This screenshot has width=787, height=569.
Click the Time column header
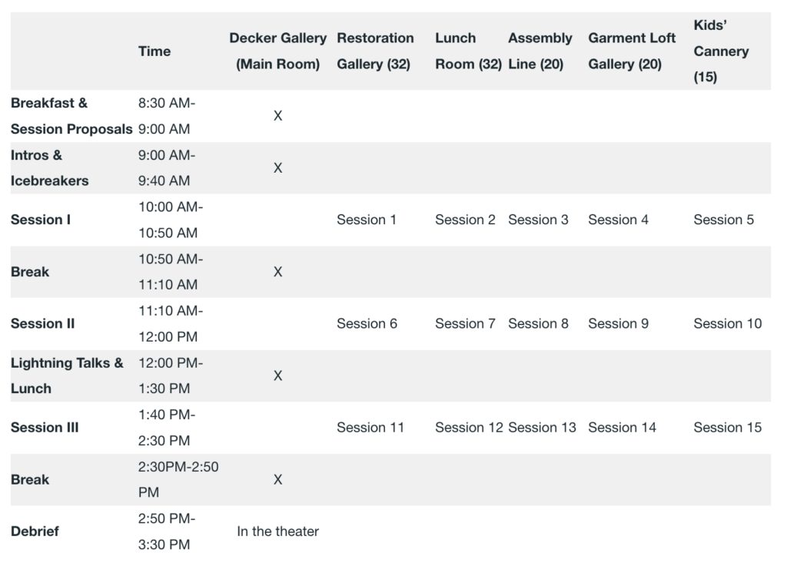(154, 51)
